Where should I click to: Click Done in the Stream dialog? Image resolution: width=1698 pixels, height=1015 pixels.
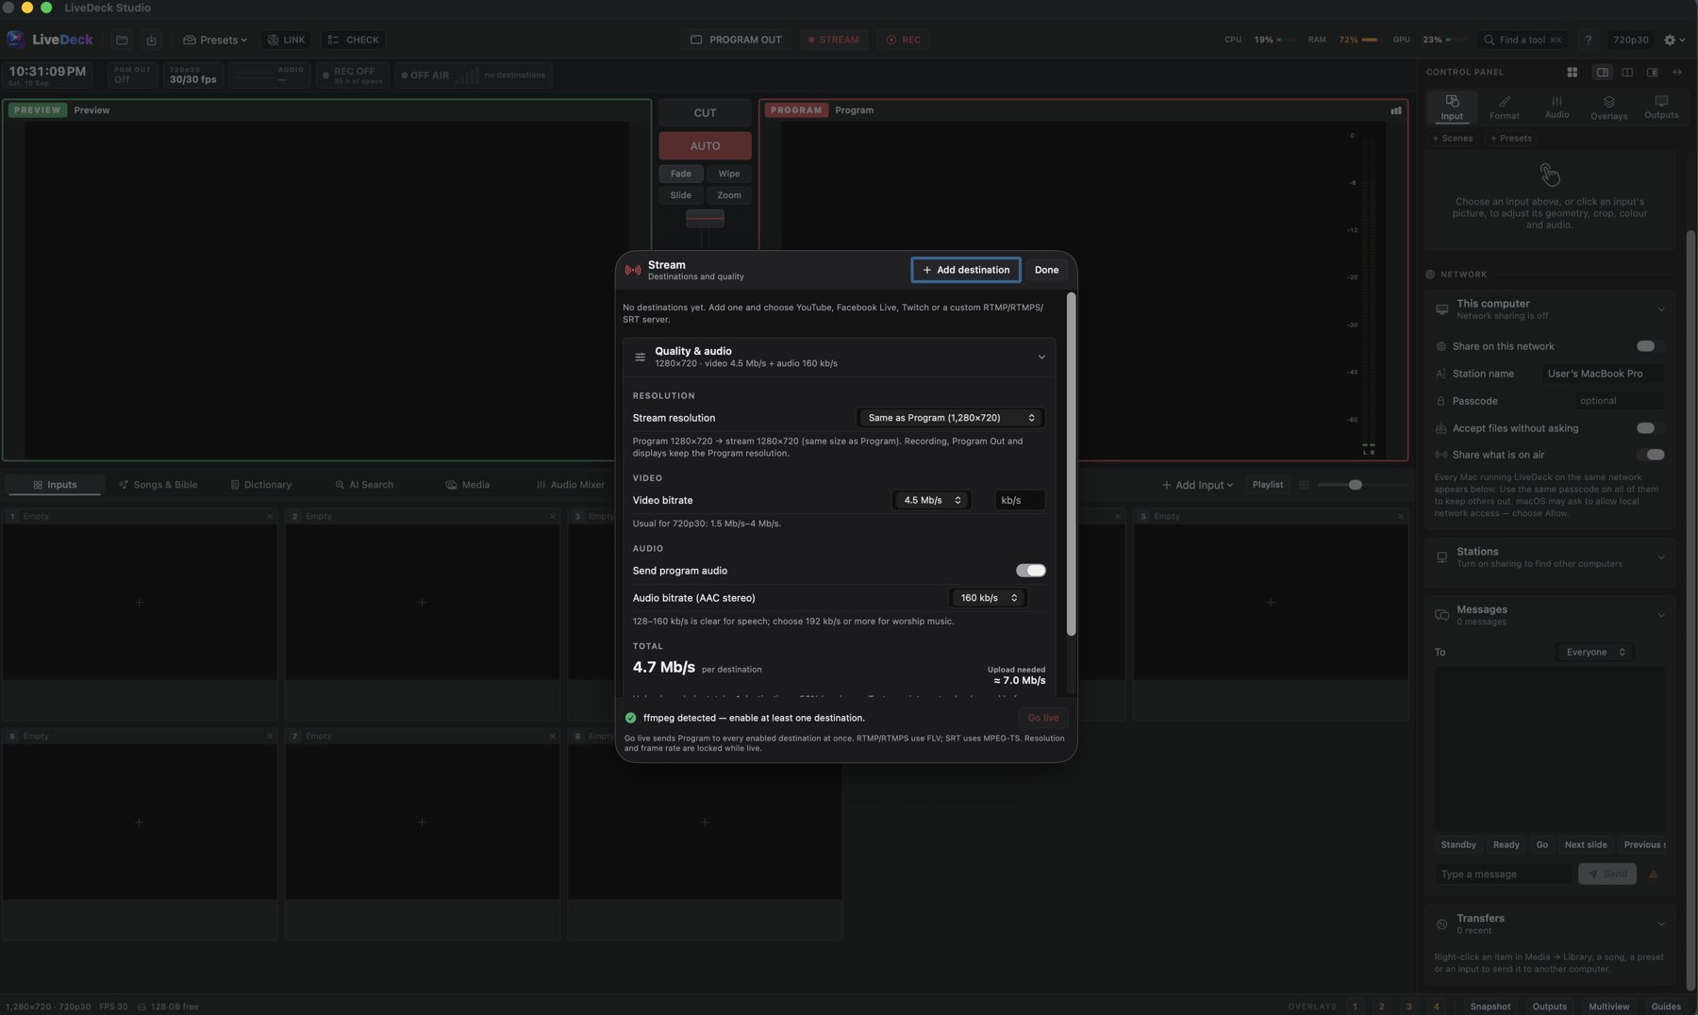click(x=1046, y=270)
